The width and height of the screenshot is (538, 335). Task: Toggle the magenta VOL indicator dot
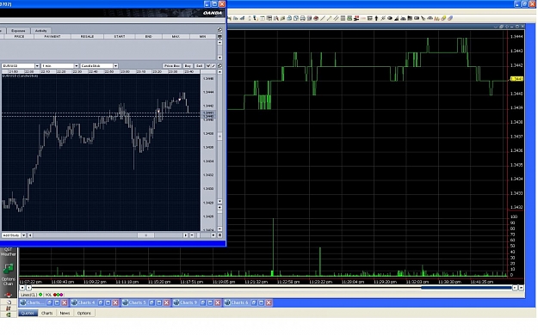point(61,295)
